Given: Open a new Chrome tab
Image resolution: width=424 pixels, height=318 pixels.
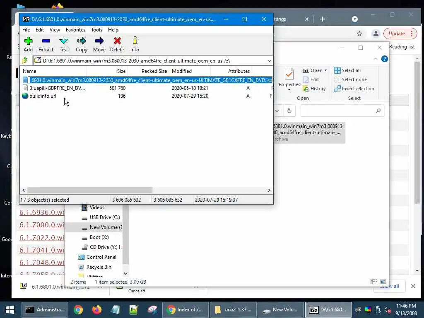Looking at the screenshot, I should [322, 19].
